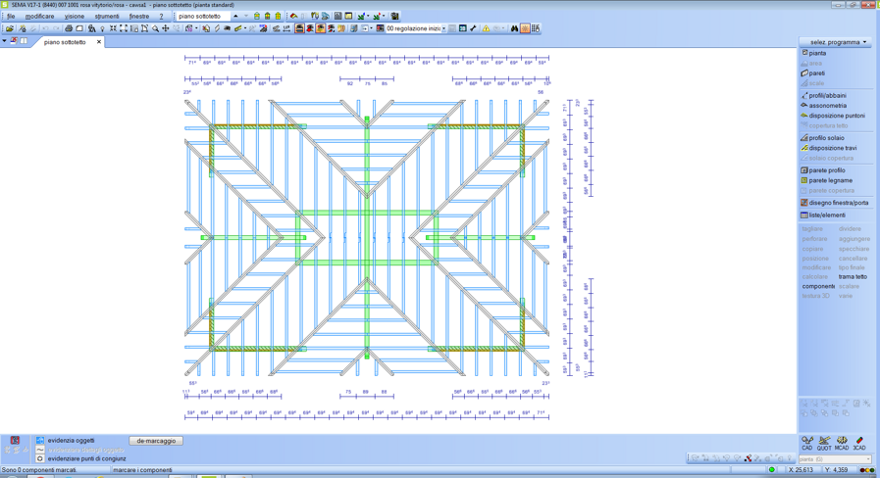Open the selez. programma dropdown
Image resolution: width=880 pixels, height=478 pixels.
coord(834,42)
